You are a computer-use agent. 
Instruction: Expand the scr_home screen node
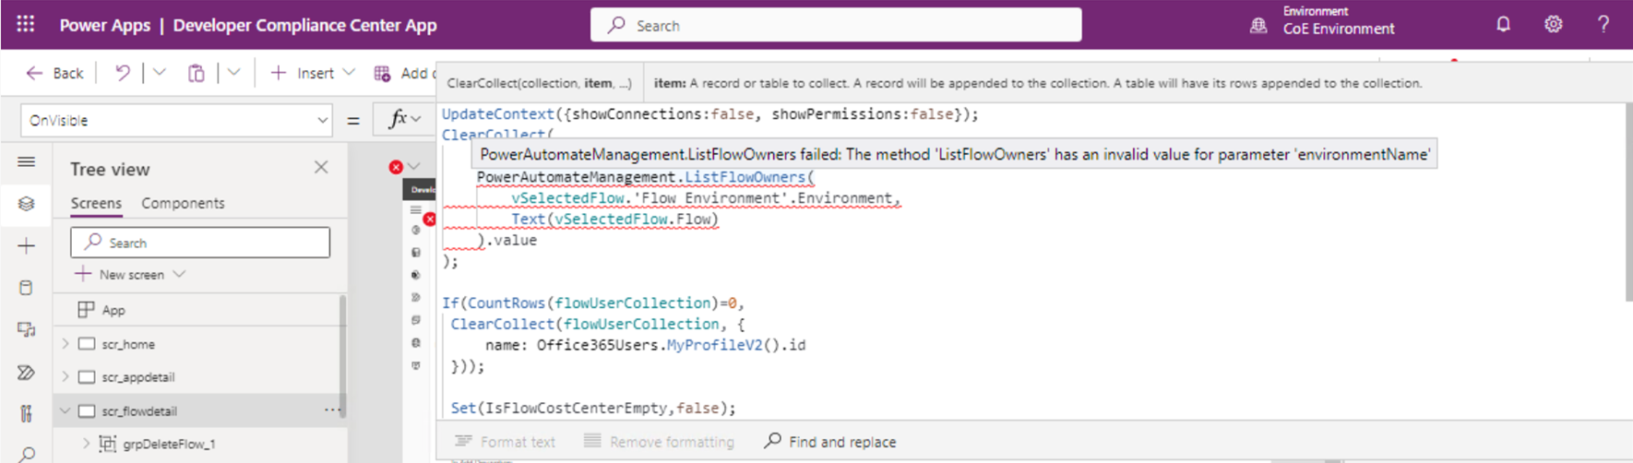pos(66,343)
